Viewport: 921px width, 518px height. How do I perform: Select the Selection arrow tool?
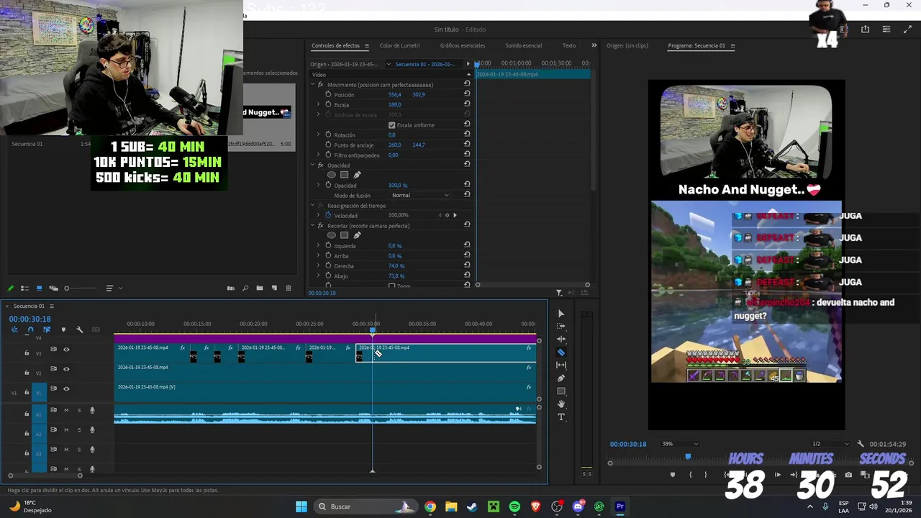click(x=561, y=314)
